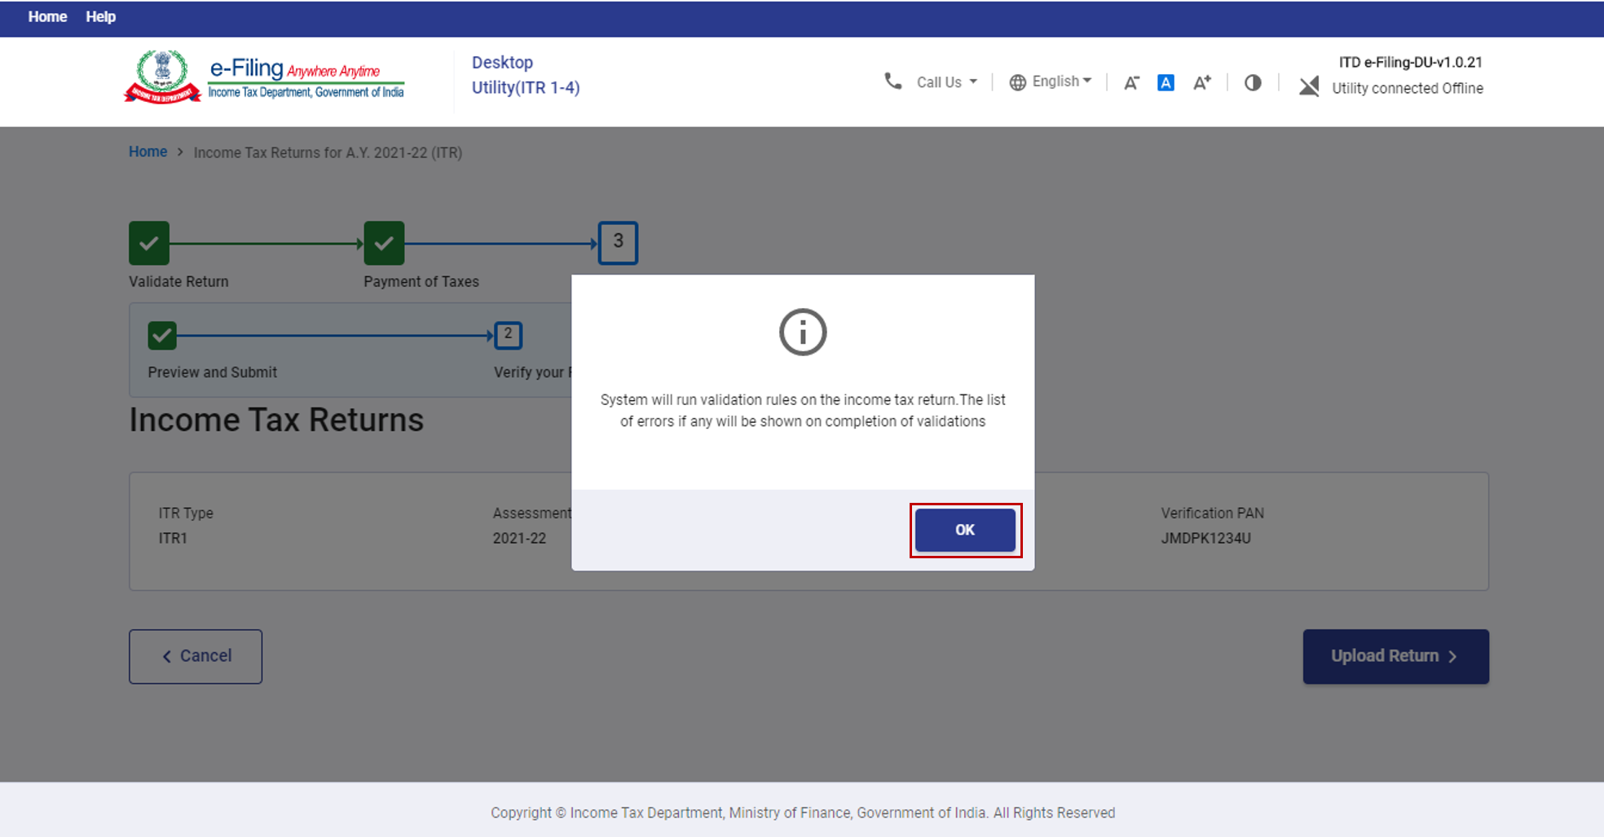This screenshot has width=1604, height=837.
Task: Click the e-Filing Income Tax Department logo
Action: [265, 78]
